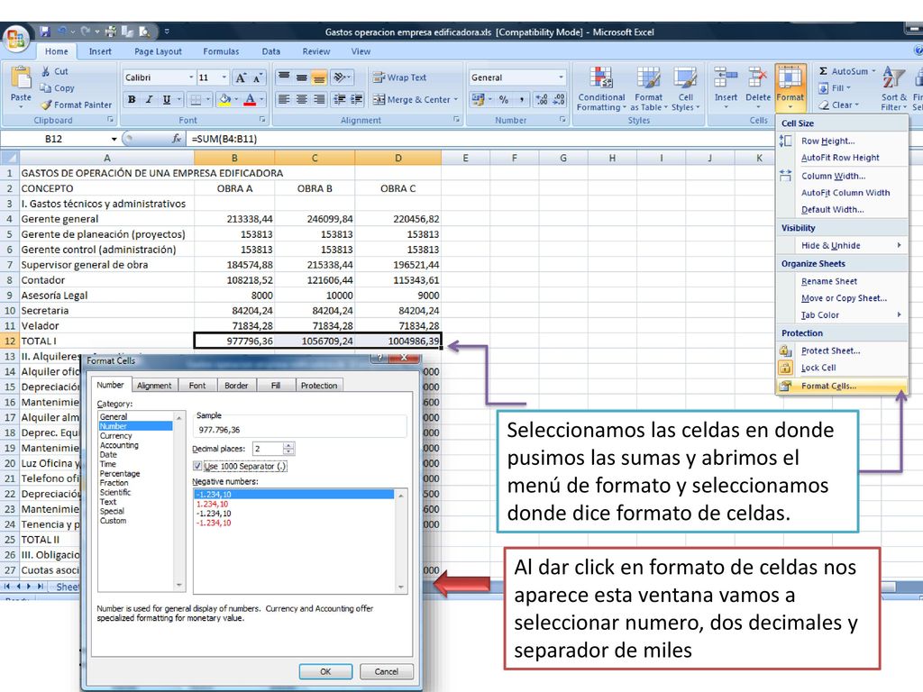The width and height of the screenshot is (923, 692).
Task: Open the General number format dropdown
Action: (561, 77)
